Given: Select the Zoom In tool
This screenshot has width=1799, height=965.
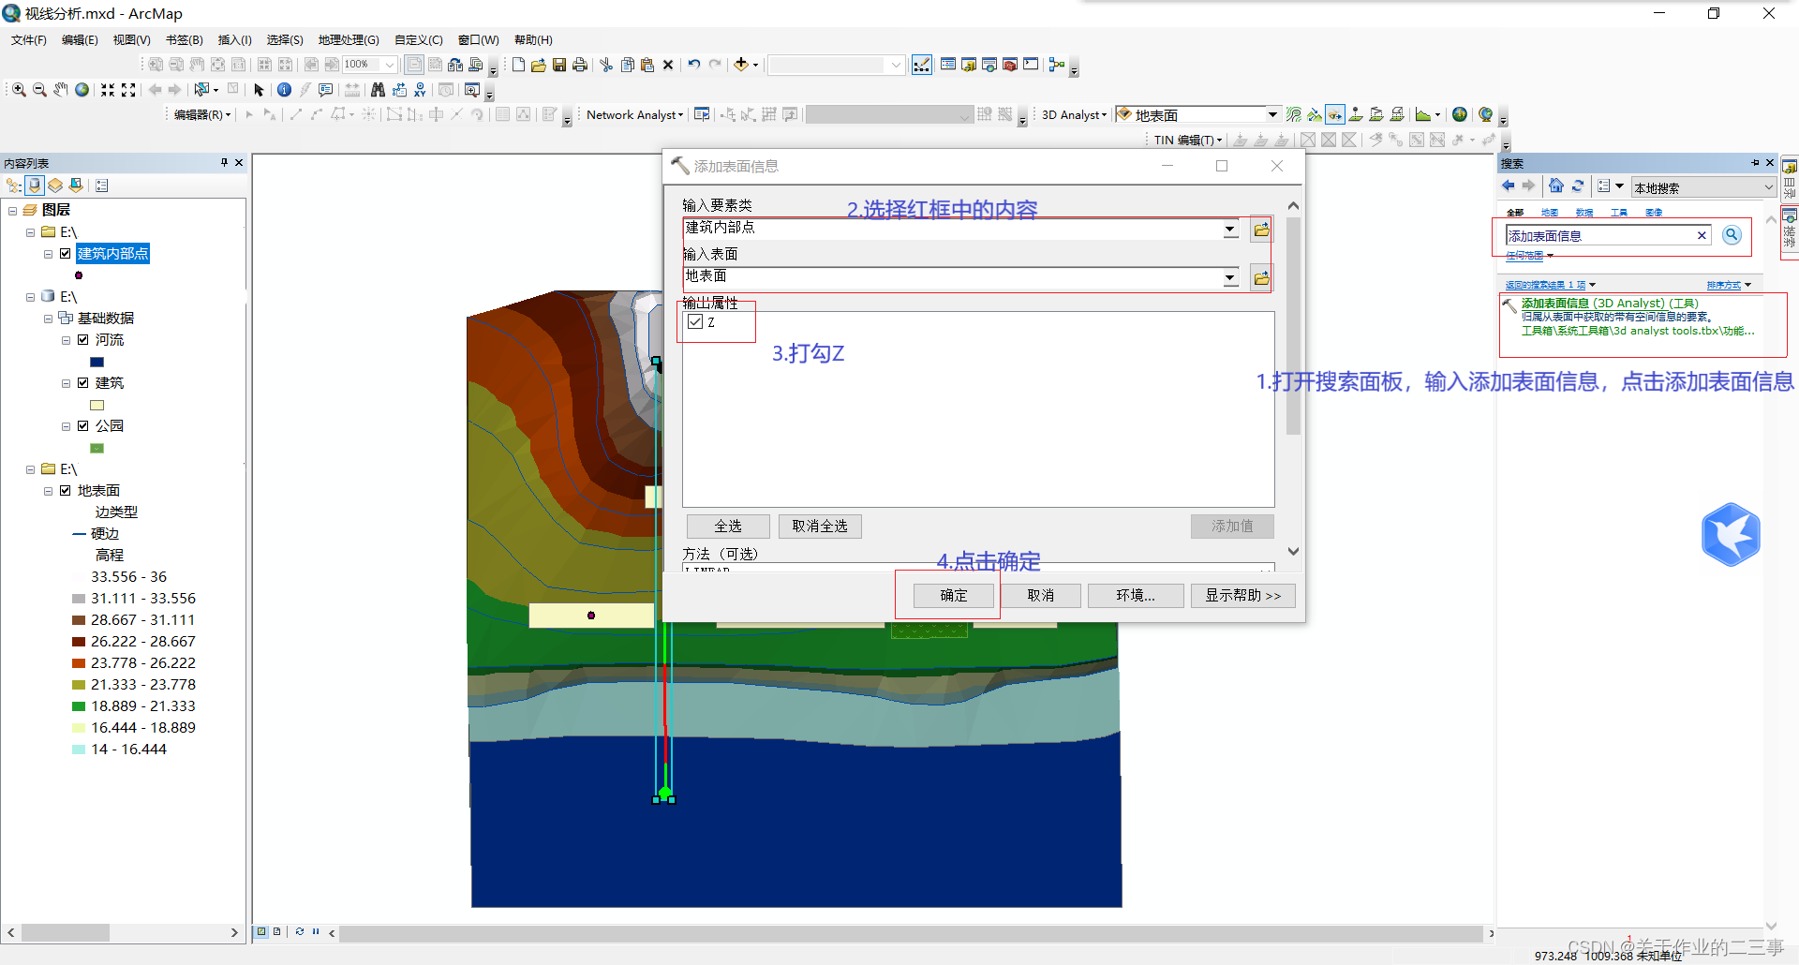Looking at the screenshot, I should [19, 89].
